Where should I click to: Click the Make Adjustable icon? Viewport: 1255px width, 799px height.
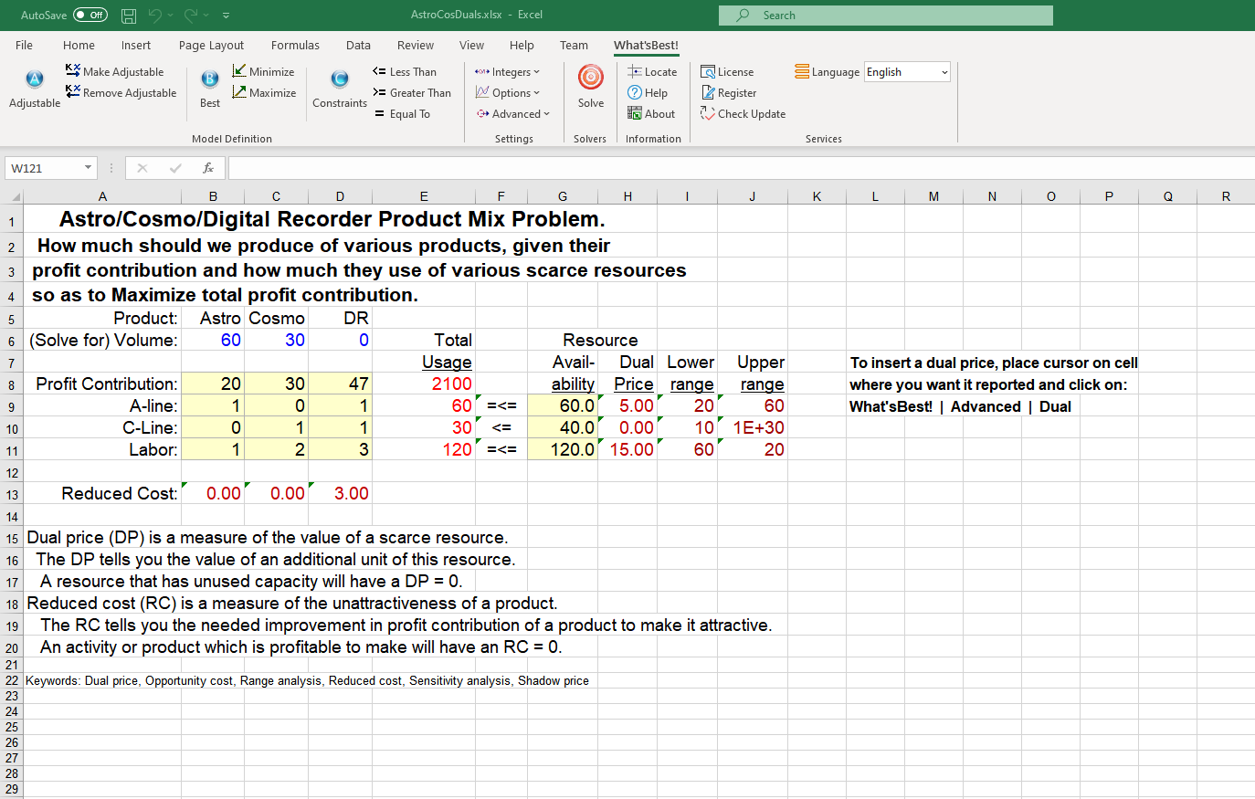[73, 70]
